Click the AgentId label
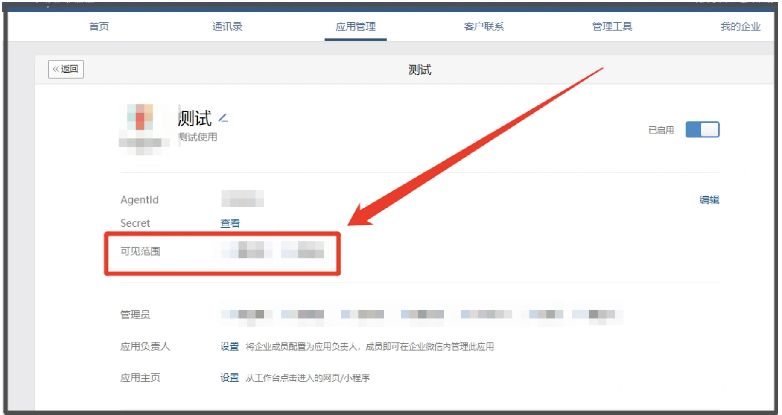782x415 pixels. click(x=139, y=200)
